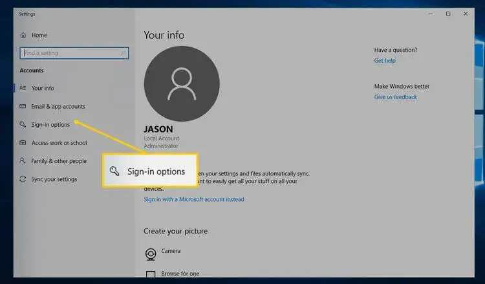Click the Sync your settings arrows icon
This screenshot has width=485, height=284.
[23, 179]
